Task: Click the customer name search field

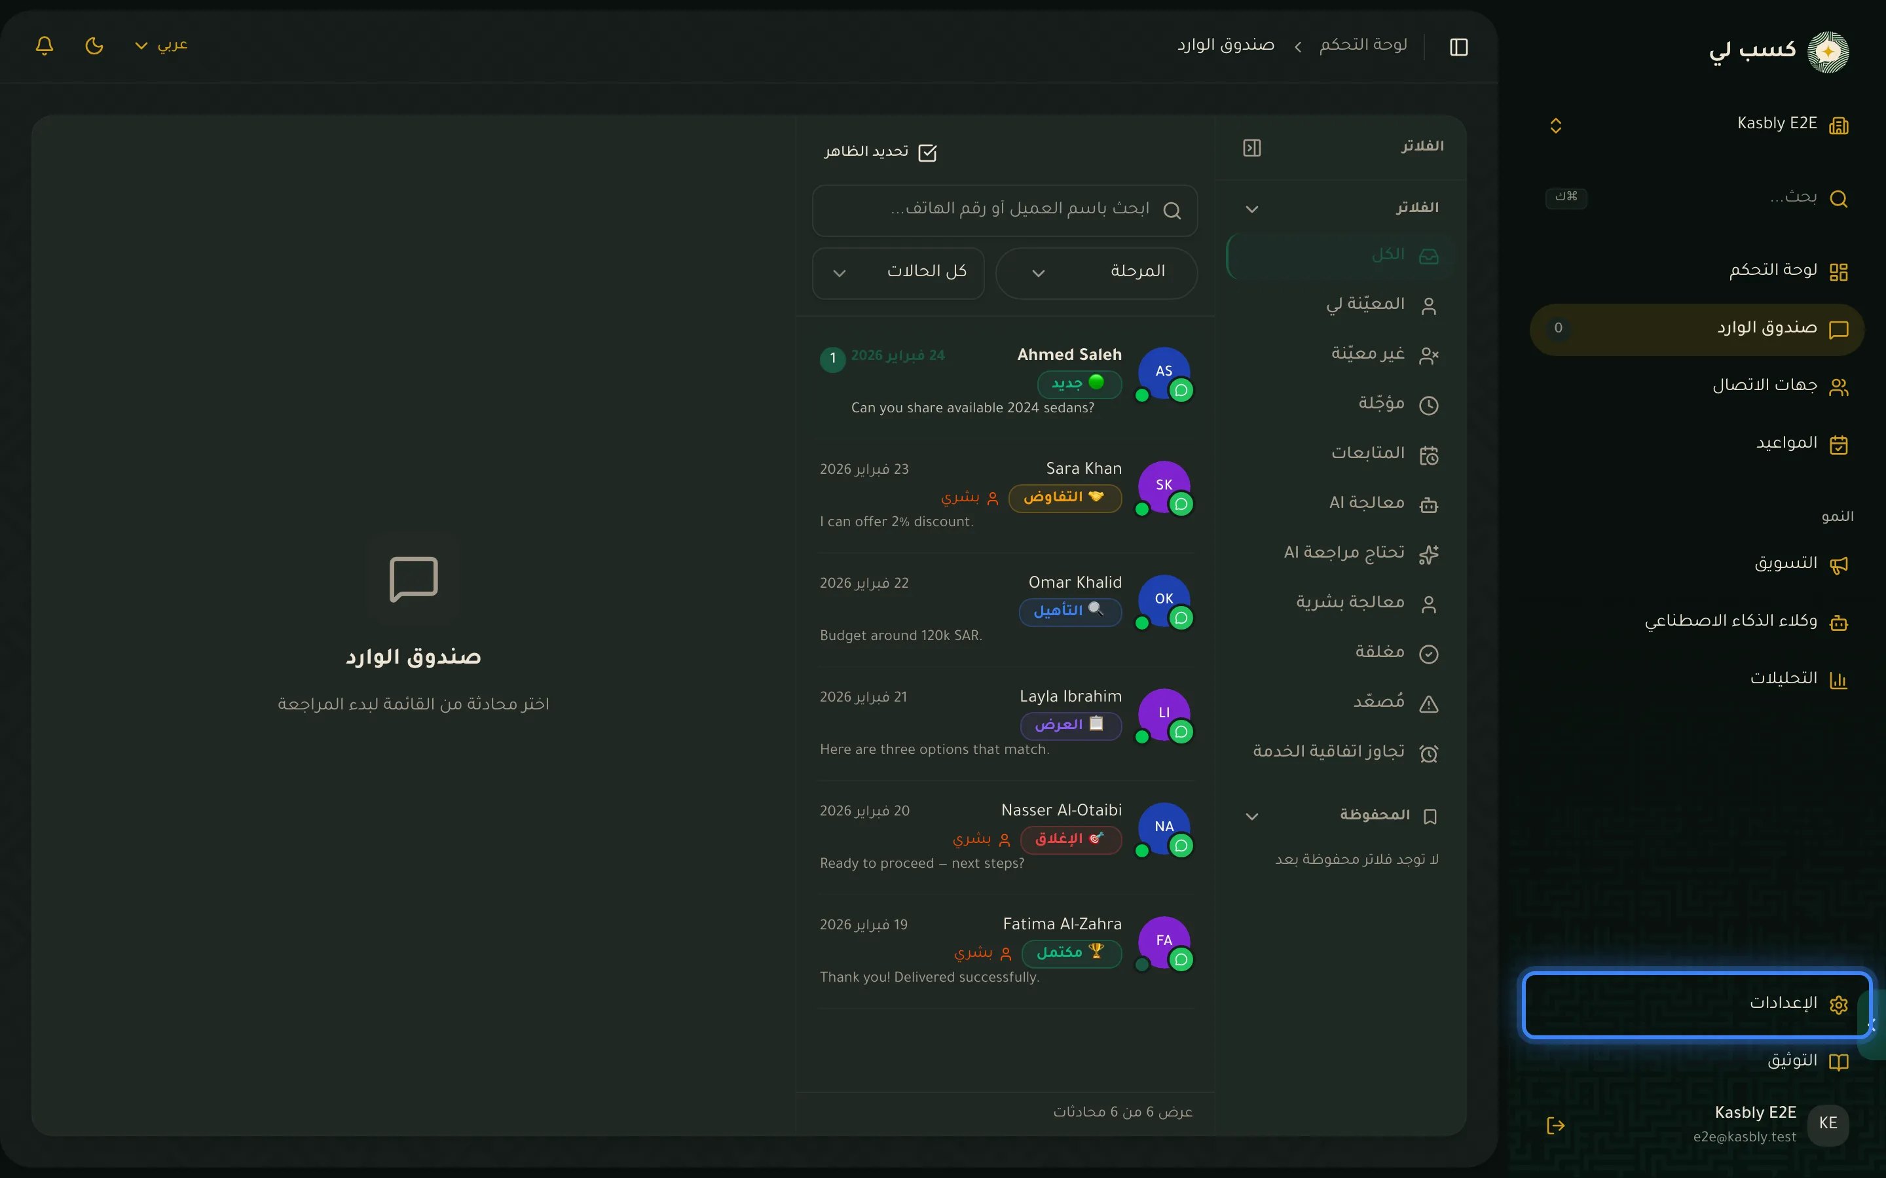Action: pos(1005,209)
